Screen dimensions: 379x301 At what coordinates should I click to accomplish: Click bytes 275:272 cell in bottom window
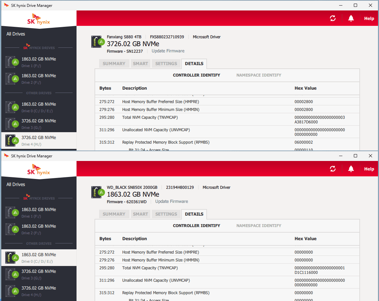(x=107, y=252)
